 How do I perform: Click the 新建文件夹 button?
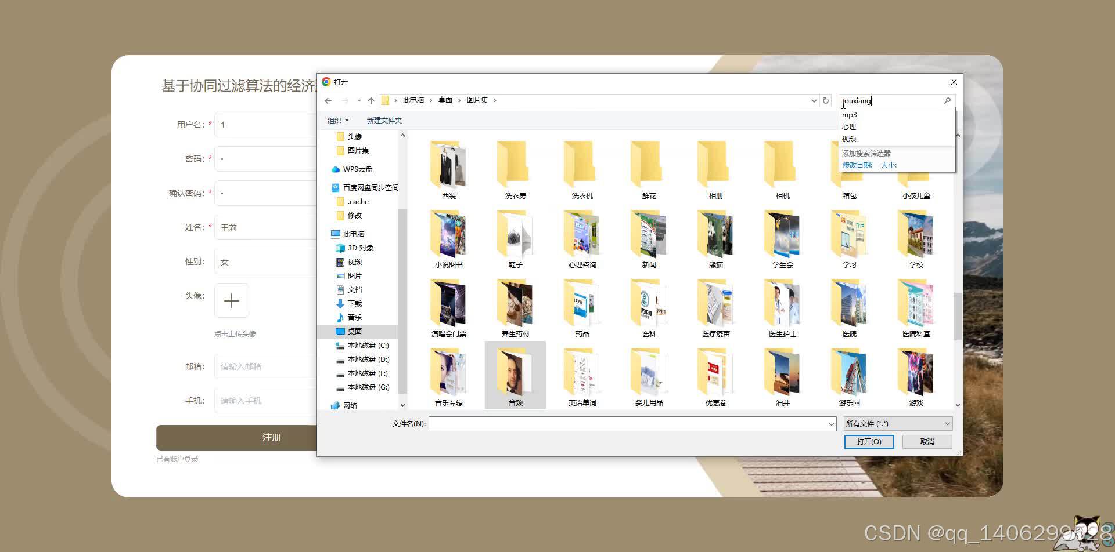coord(384,120)
